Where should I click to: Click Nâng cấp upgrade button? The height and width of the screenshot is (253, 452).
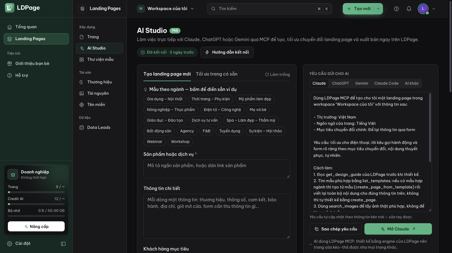point(36,226)
